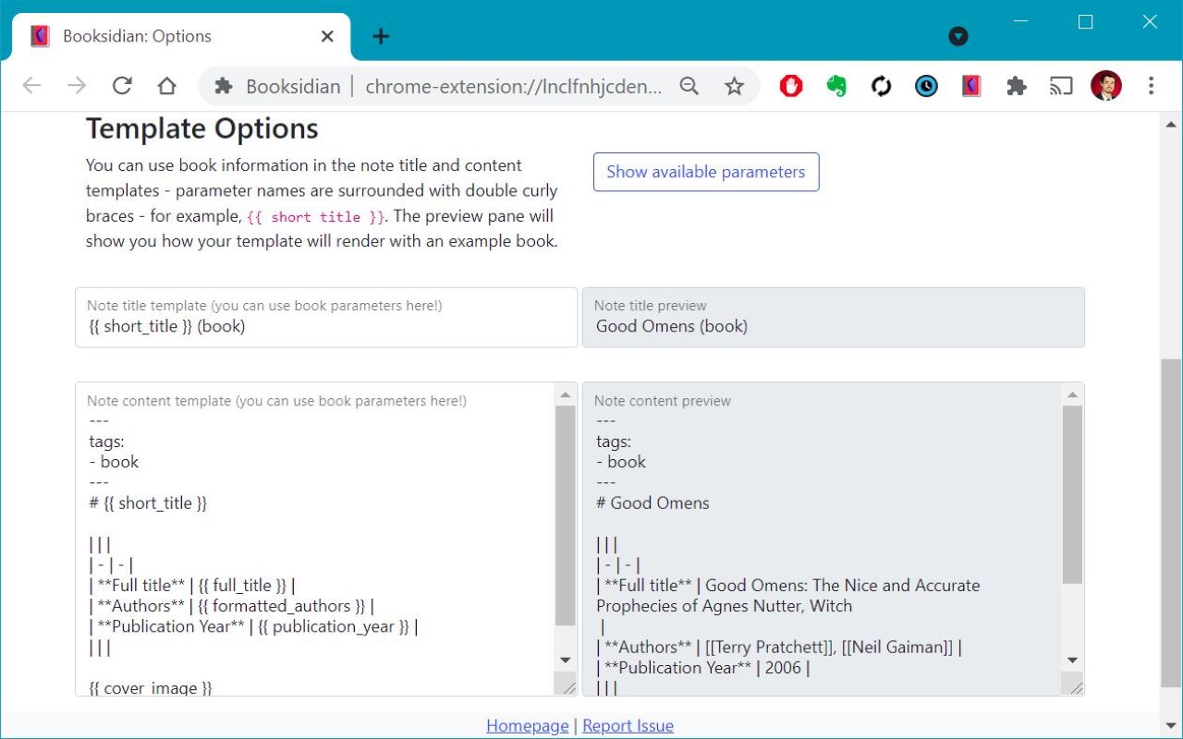Open Chrome three-dot menu

tap(1151, 86)
